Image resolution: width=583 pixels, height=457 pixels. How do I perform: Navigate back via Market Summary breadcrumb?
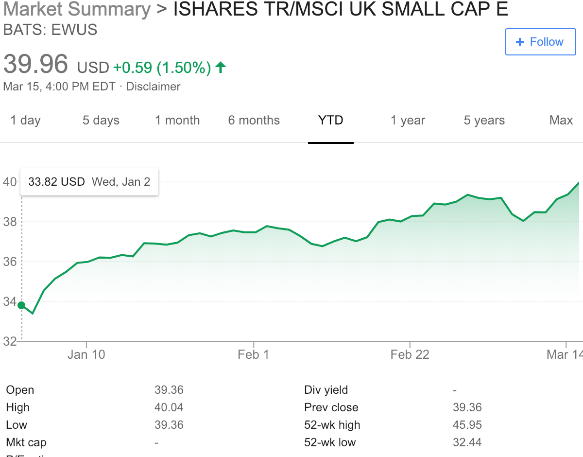(x=76, y=9)
